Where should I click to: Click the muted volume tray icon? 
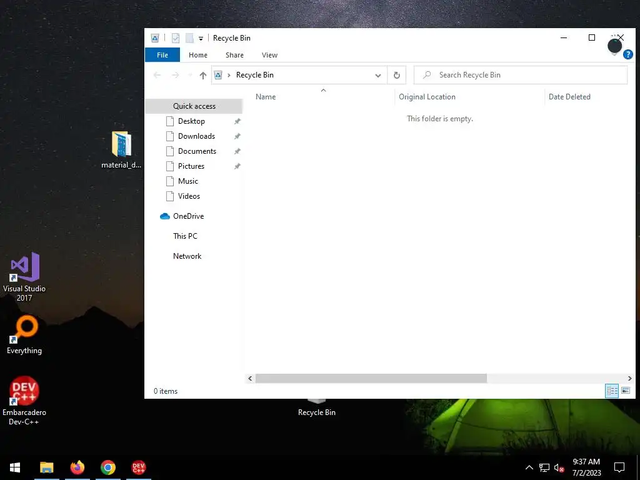pyautogui.click(x=559, y=467)
